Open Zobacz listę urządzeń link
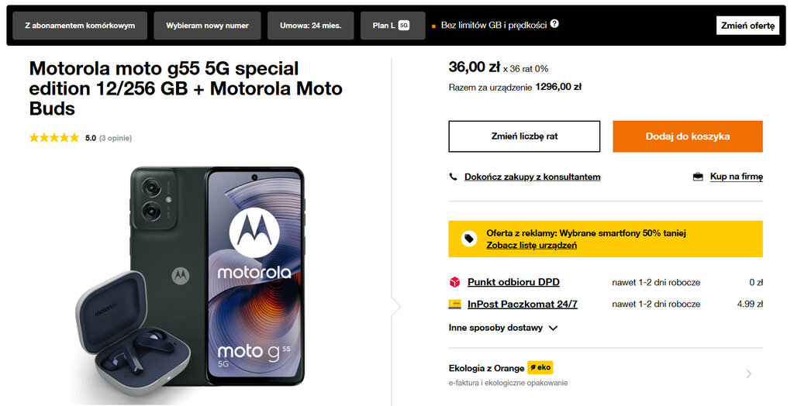Image resolution: width=794 pixels, height=406 pixels. click(x=531, y=246)
